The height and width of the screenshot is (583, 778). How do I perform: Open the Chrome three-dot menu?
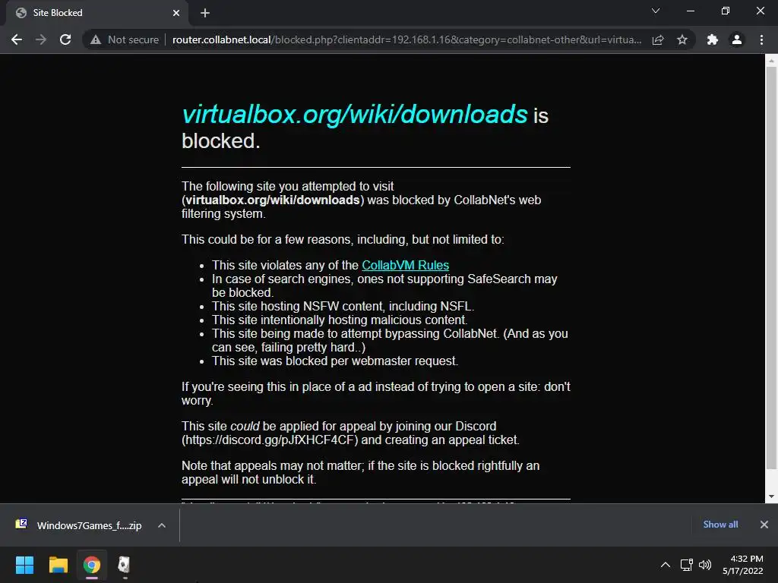(761, 39)
